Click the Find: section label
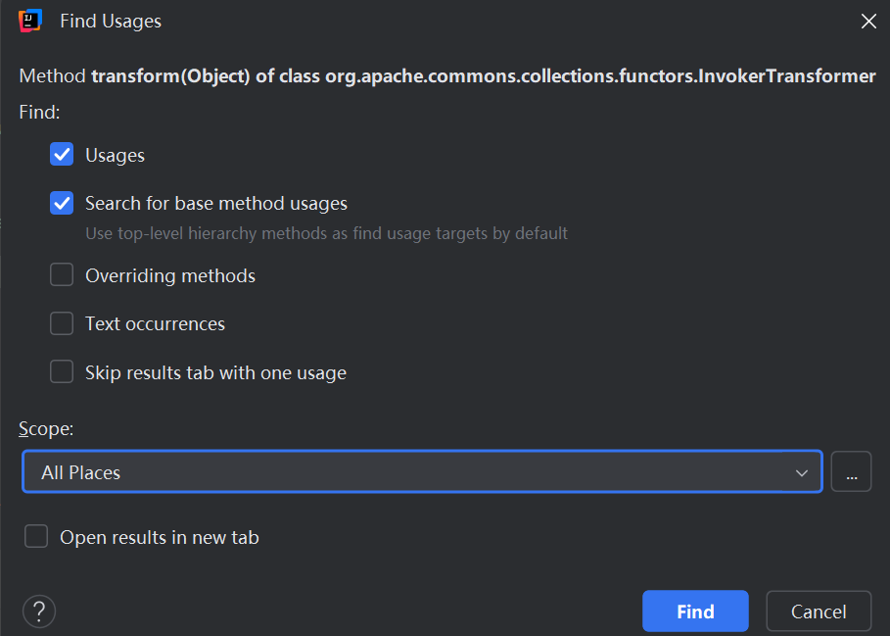890x636 pixels. coord(39,112)
